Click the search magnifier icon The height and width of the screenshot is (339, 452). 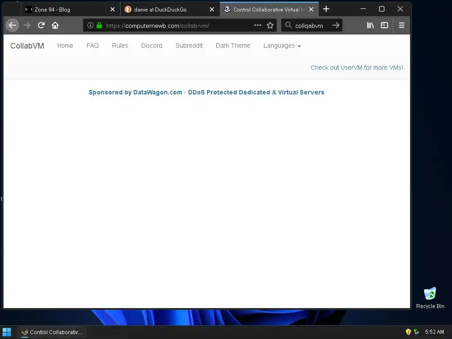[x=288, y=25]
